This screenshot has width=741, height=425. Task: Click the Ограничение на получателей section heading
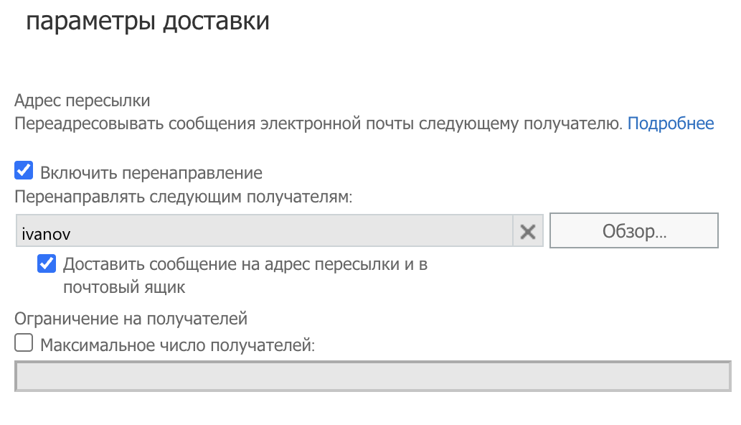point(131,318)
